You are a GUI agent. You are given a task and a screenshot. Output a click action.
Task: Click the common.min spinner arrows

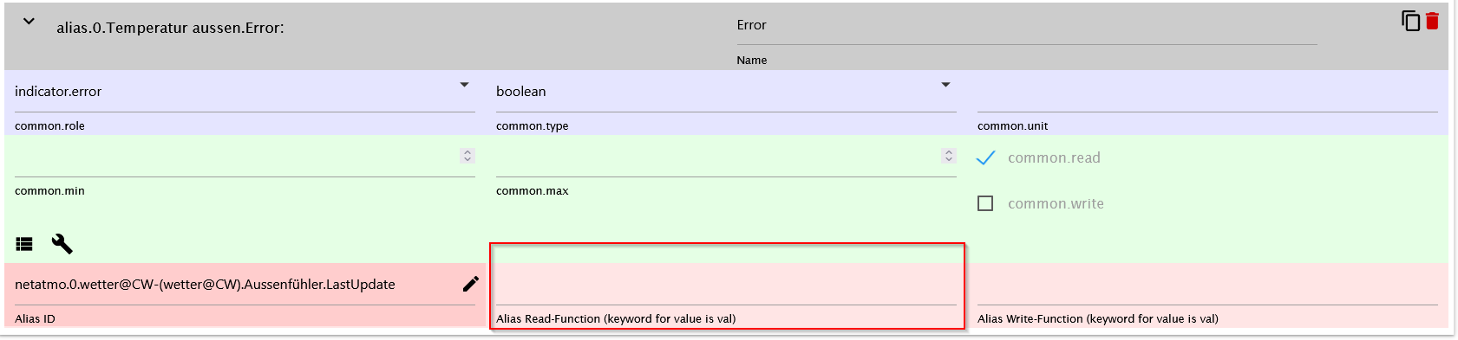click(x=467, y=156)
